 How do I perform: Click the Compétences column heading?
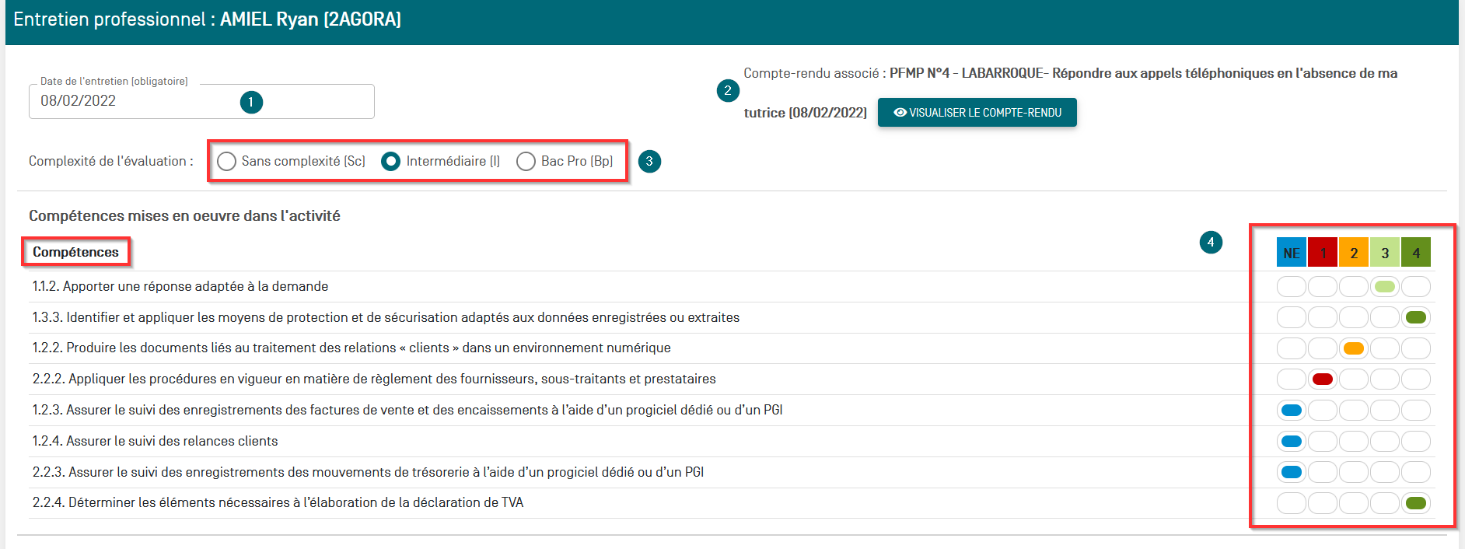click(75, 252)
